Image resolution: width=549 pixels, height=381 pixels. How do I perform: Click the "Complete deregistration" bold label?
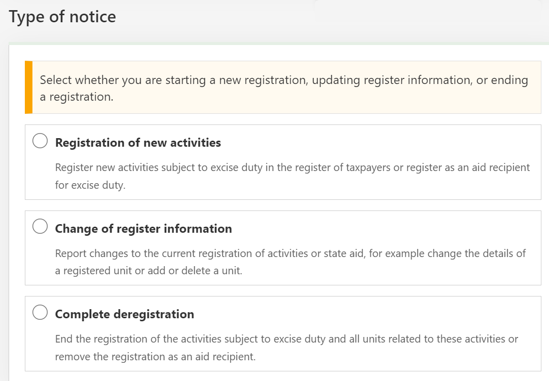124,314
